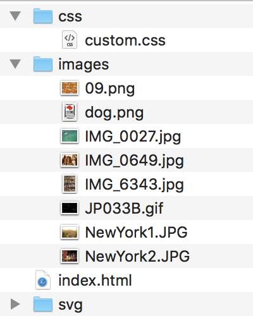This screenshot has width=253, height=316.
Task: Select the dog.png thumbnail
Action: pyautogui.click(x=70, y=112)
